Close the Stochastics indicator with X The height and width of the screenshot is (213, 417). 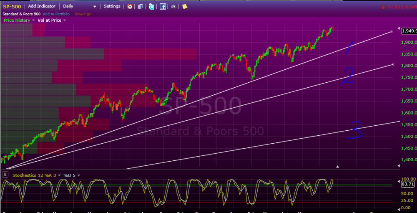tap(5, 175)
